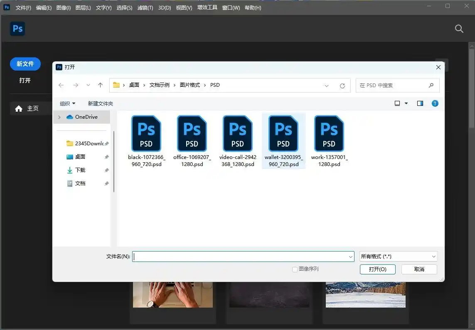The image size is (475, 330).
Task: Toggle the preview pane button
Action: [420, 103]
